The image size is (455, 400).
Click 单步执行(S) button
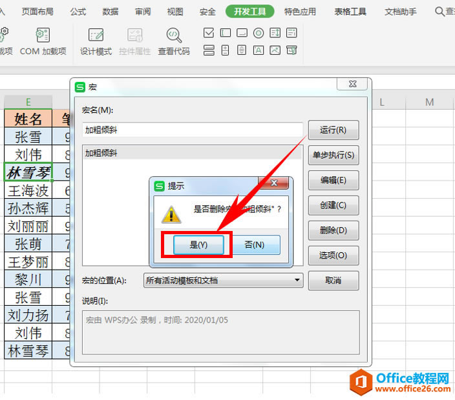(x=333, y=155)
